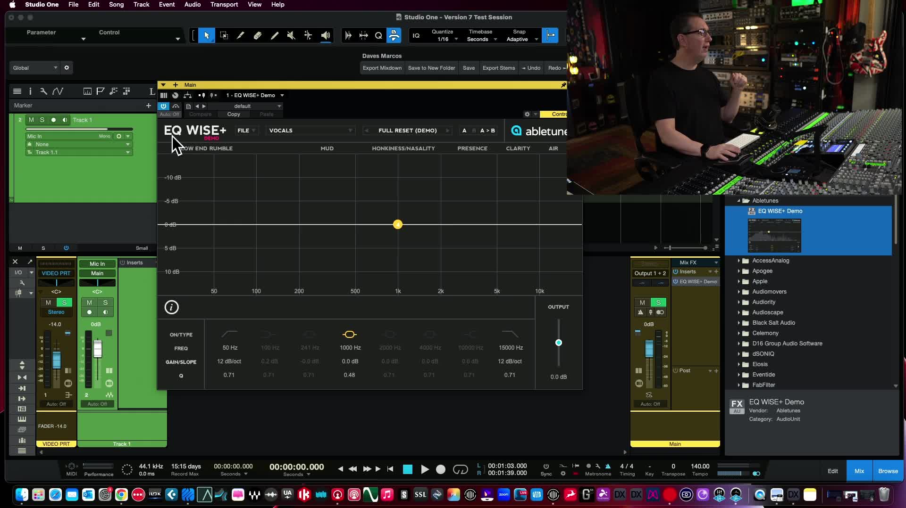
Task: Collapse the Abletunes folder
Action: (x=739, y=201)
